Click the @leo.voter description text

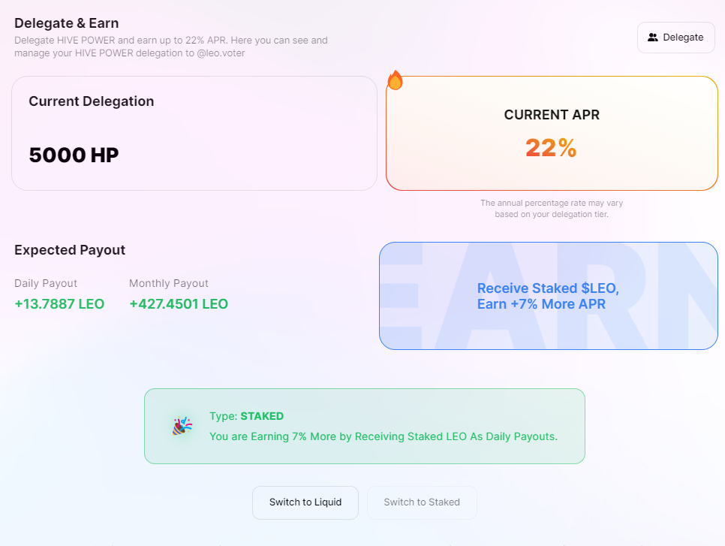click(x=221, y=53)
